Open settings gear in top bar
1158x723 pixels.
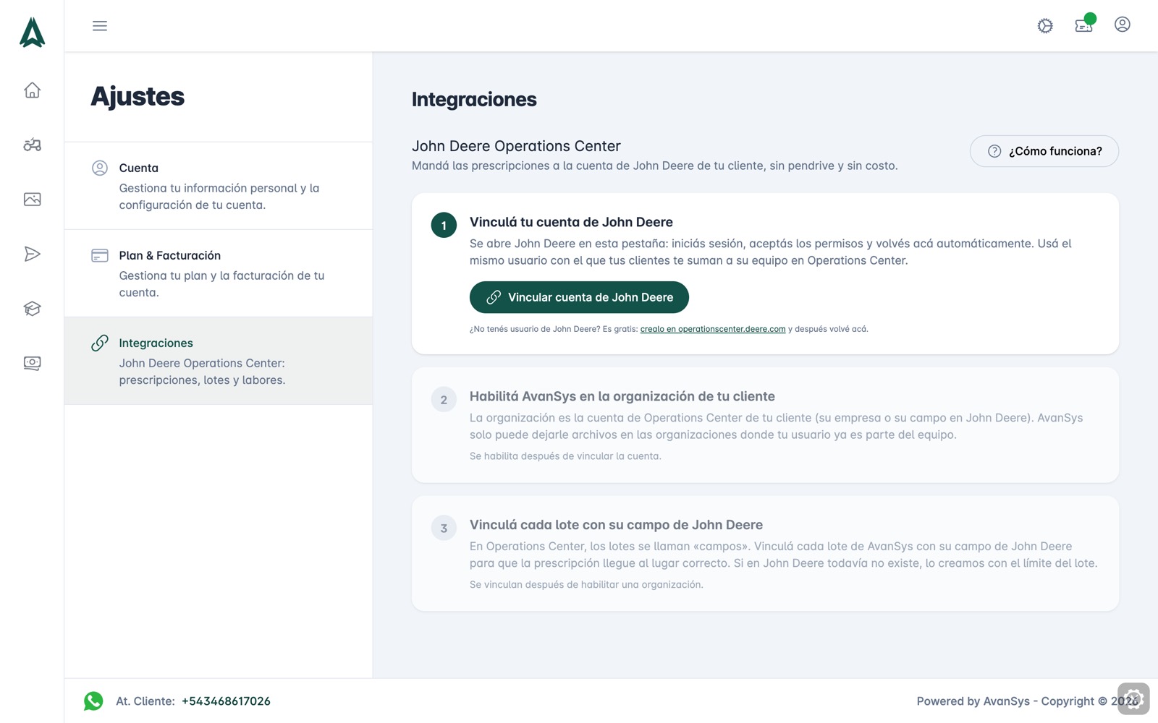point(1045,26)
